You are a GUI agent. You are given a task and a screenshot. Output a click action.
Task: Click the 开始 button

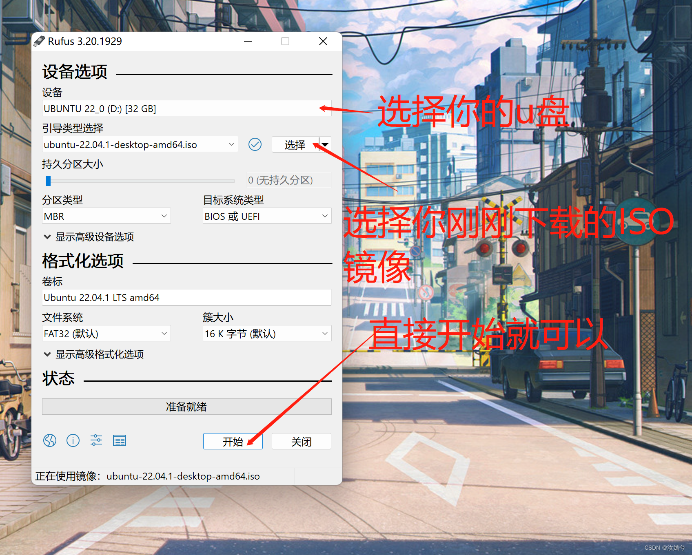(x=233, y=441)
